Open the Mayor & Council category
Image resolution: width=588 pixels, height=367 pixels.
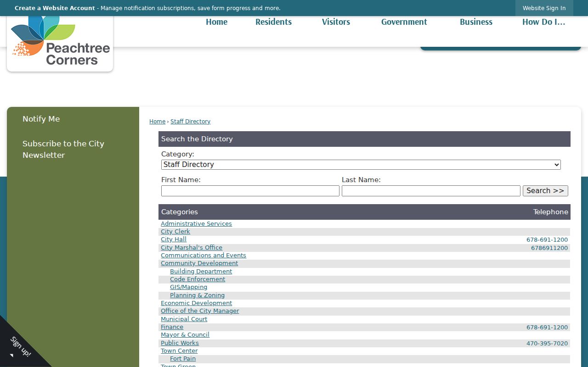point(185,335)
